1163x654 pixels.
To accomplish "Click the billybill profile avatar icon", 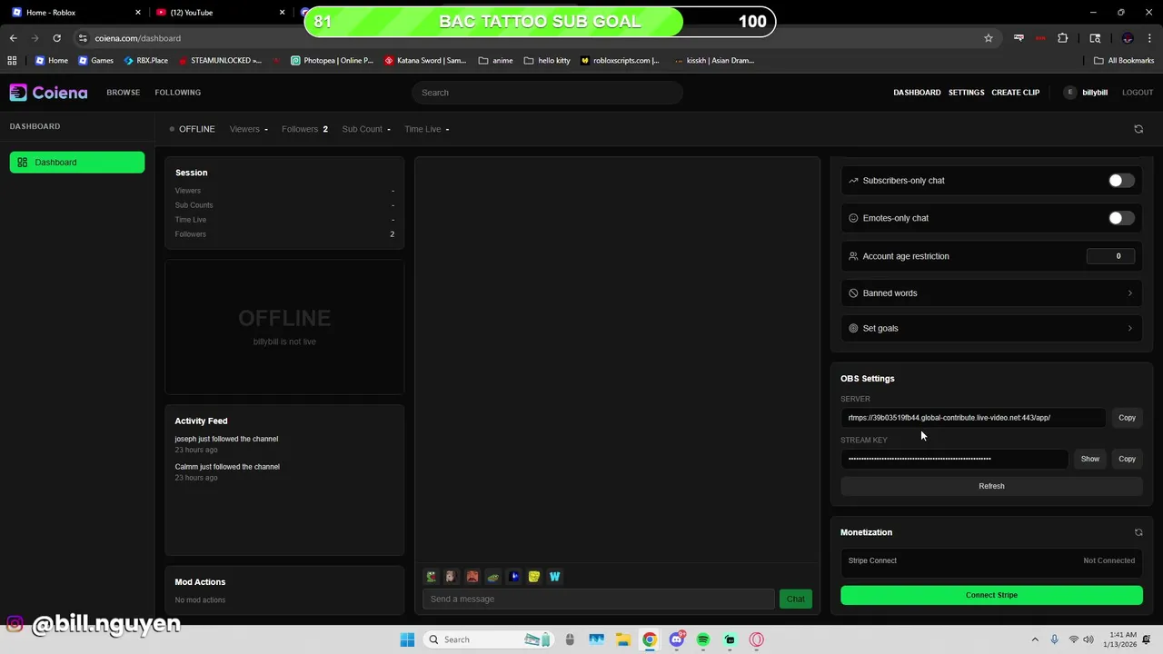I will pos(1070,92).
